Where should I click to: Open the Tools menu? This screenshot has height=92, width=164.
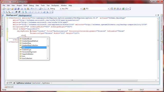(x=43, y=5)
